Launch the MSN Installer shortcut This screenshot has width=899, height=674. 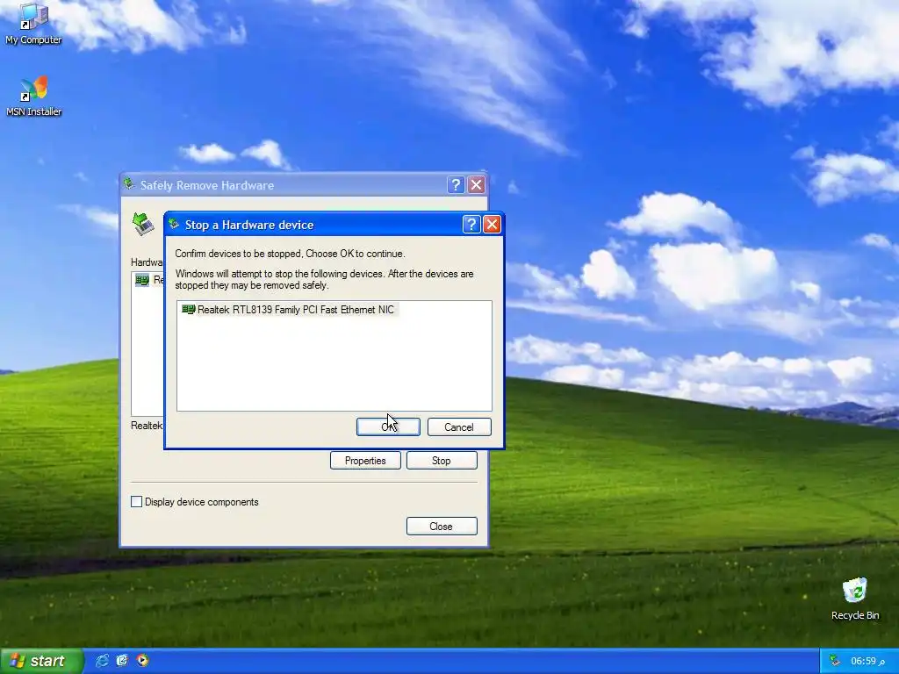33,97
